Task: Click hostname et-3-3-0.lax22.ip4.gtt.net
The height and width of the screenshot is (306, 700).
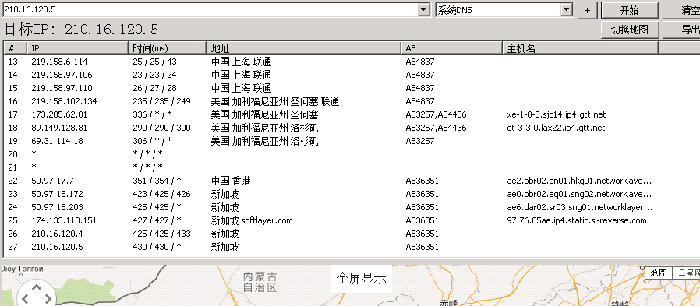Action: click(x=556, y=128)
